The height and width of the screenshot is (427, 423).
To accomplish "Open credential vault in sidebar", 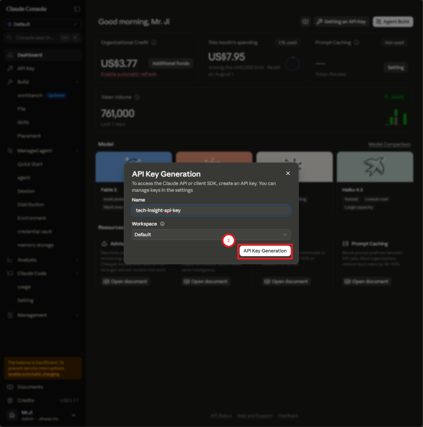I will coord(35,231).
